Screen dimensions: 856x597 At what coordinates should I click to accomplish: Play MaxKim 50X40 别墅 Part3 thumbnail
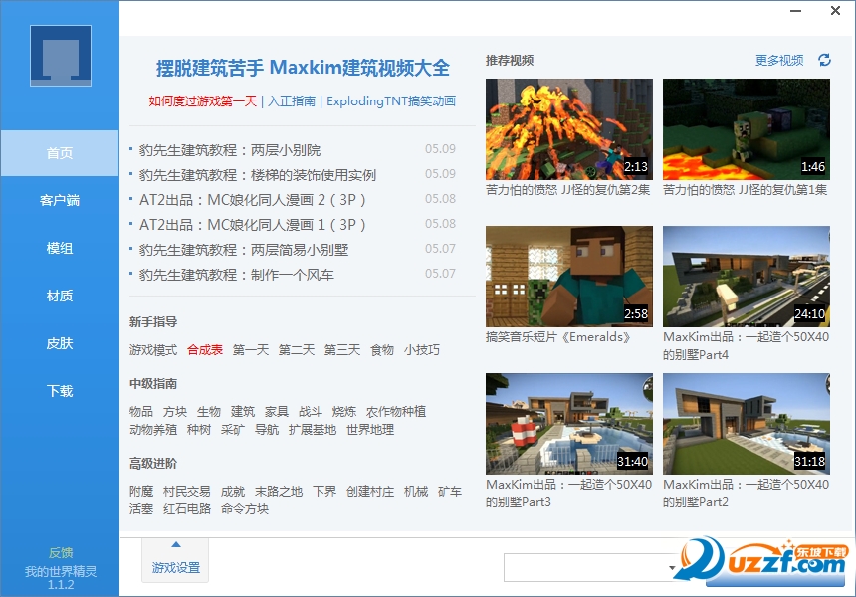point(569,424)
